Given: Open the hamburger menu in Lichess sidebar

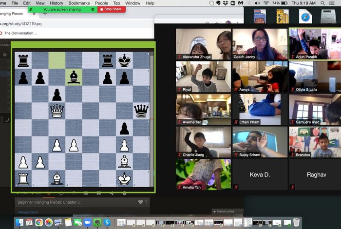Looking at the screenshot, I should point(4,55).
